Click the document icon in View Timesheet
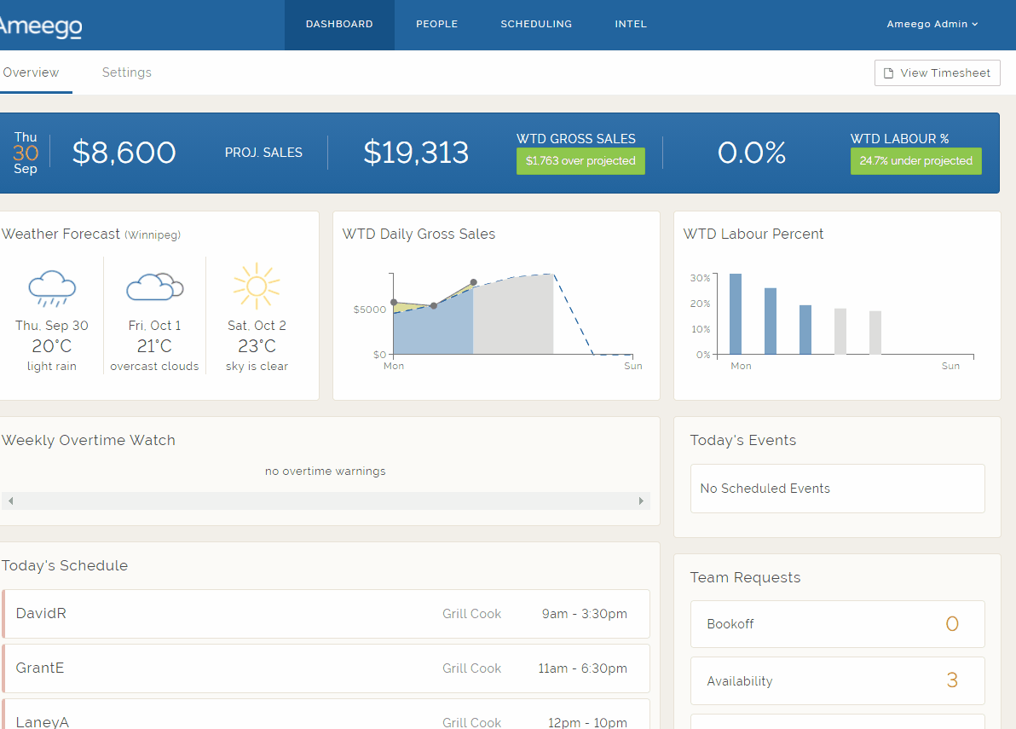 pyautogui.click(x=889, y=73)
